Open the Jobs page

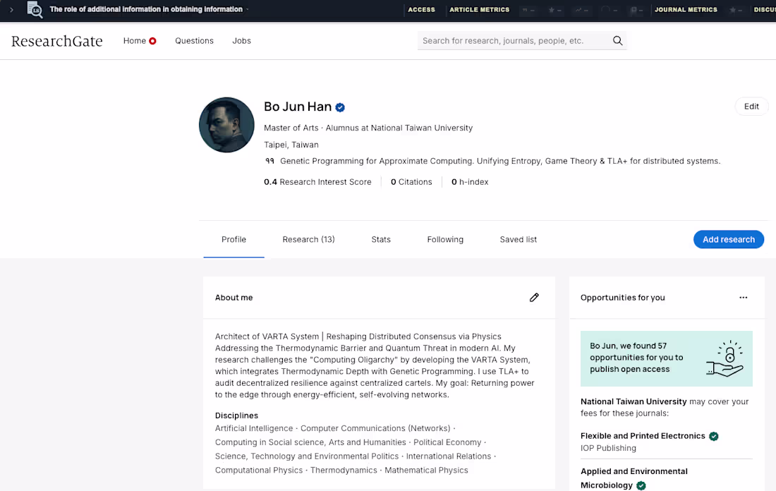point(241,41)
